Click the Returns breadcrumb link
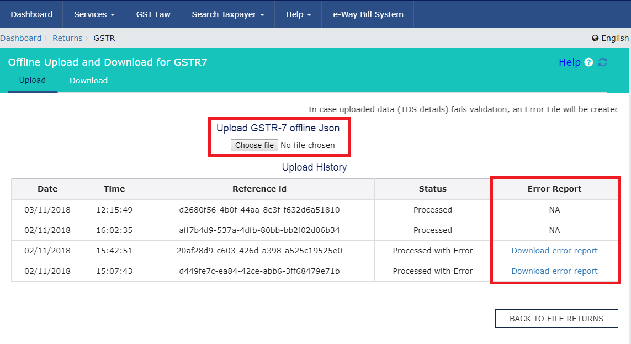Screen dimensions: 631x344 [x=67, y=38]
